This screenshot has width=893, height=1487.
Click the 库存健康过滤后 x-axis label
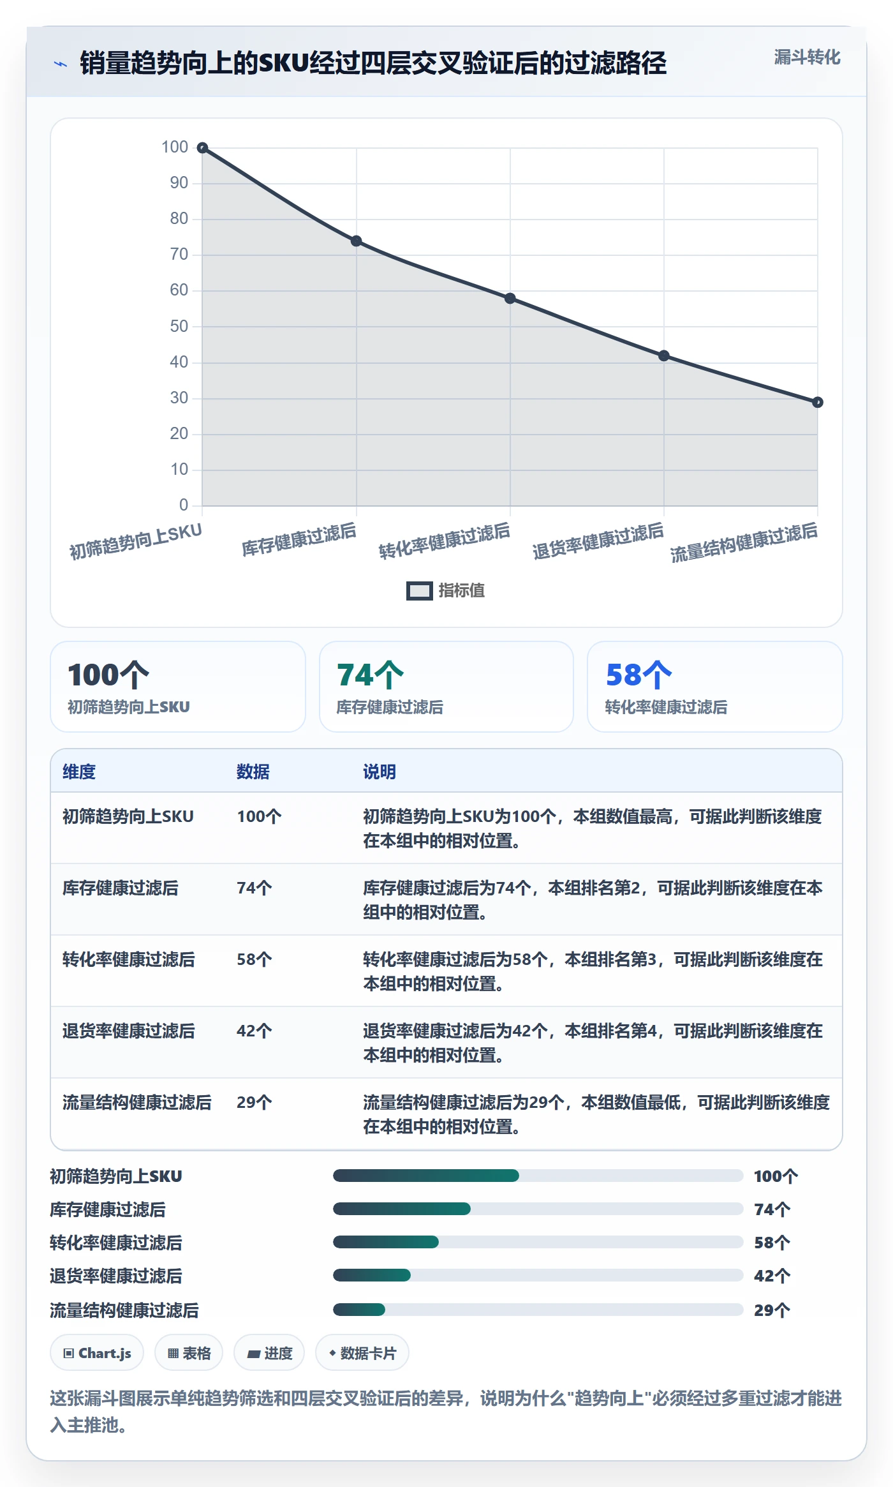tap(299, 540)
